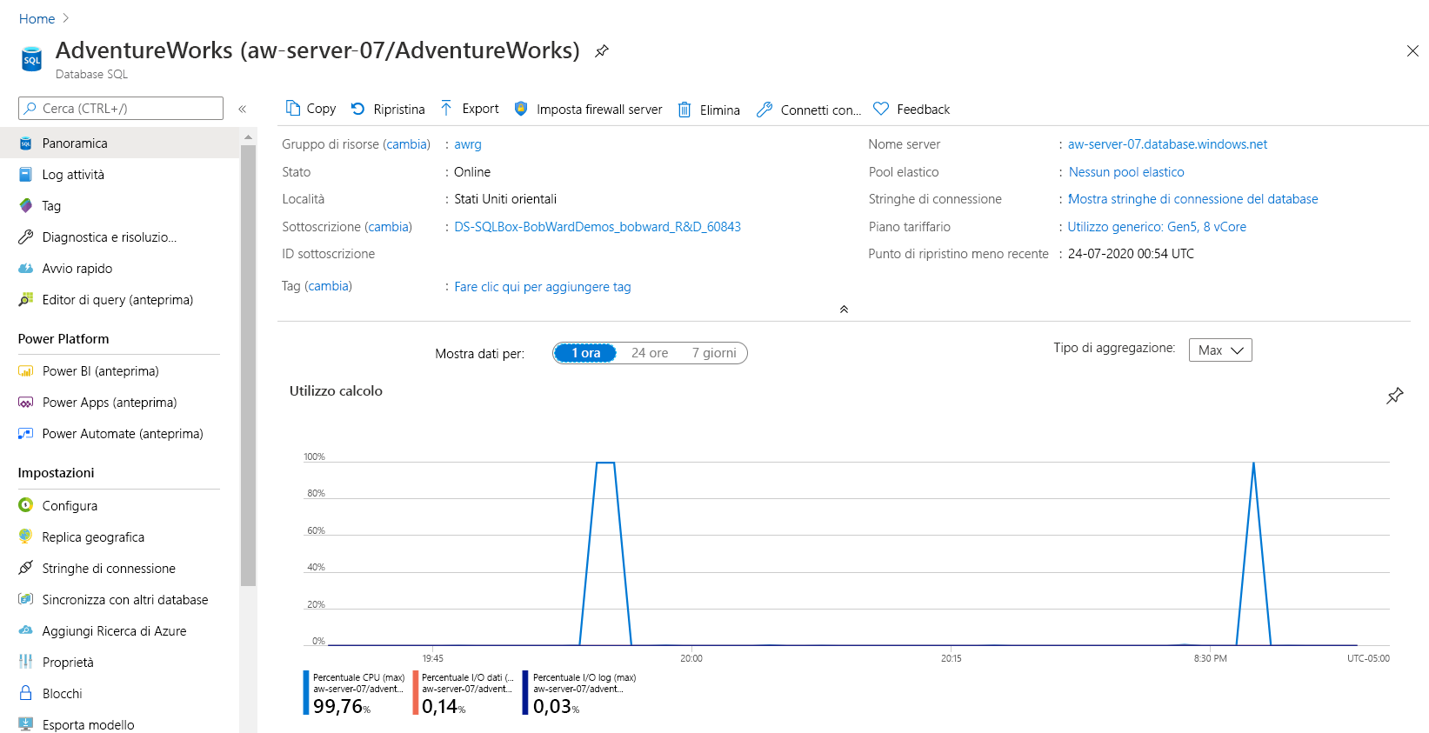Click the SQL database icon by the title
1429x733 pixels.
coord(31,59)
